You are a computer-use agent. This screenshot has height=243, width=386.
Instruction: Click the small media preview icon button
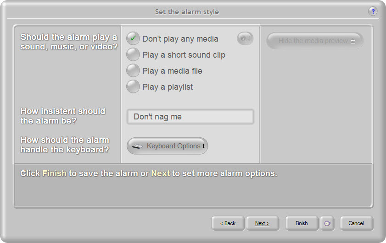(x=245, y=39)
